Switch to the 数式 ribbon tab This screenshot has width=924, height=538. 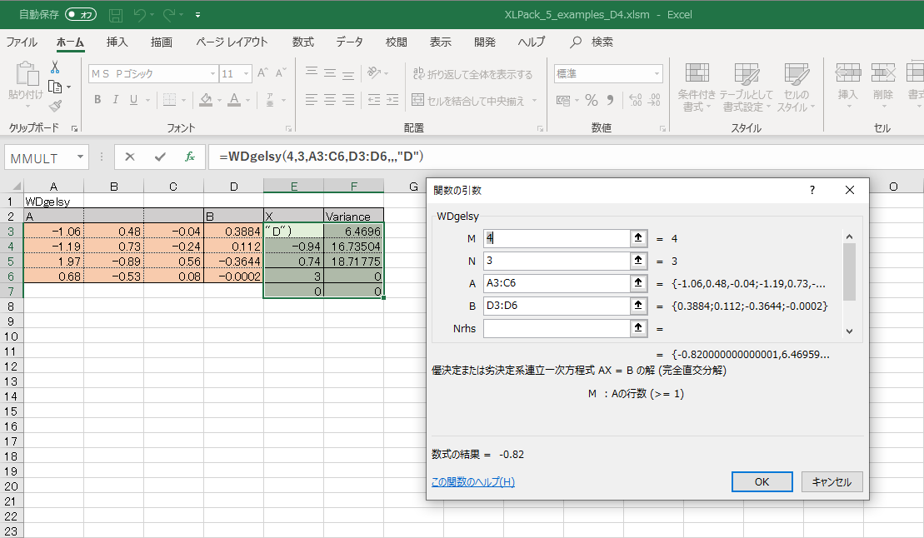tap(303, 42)
